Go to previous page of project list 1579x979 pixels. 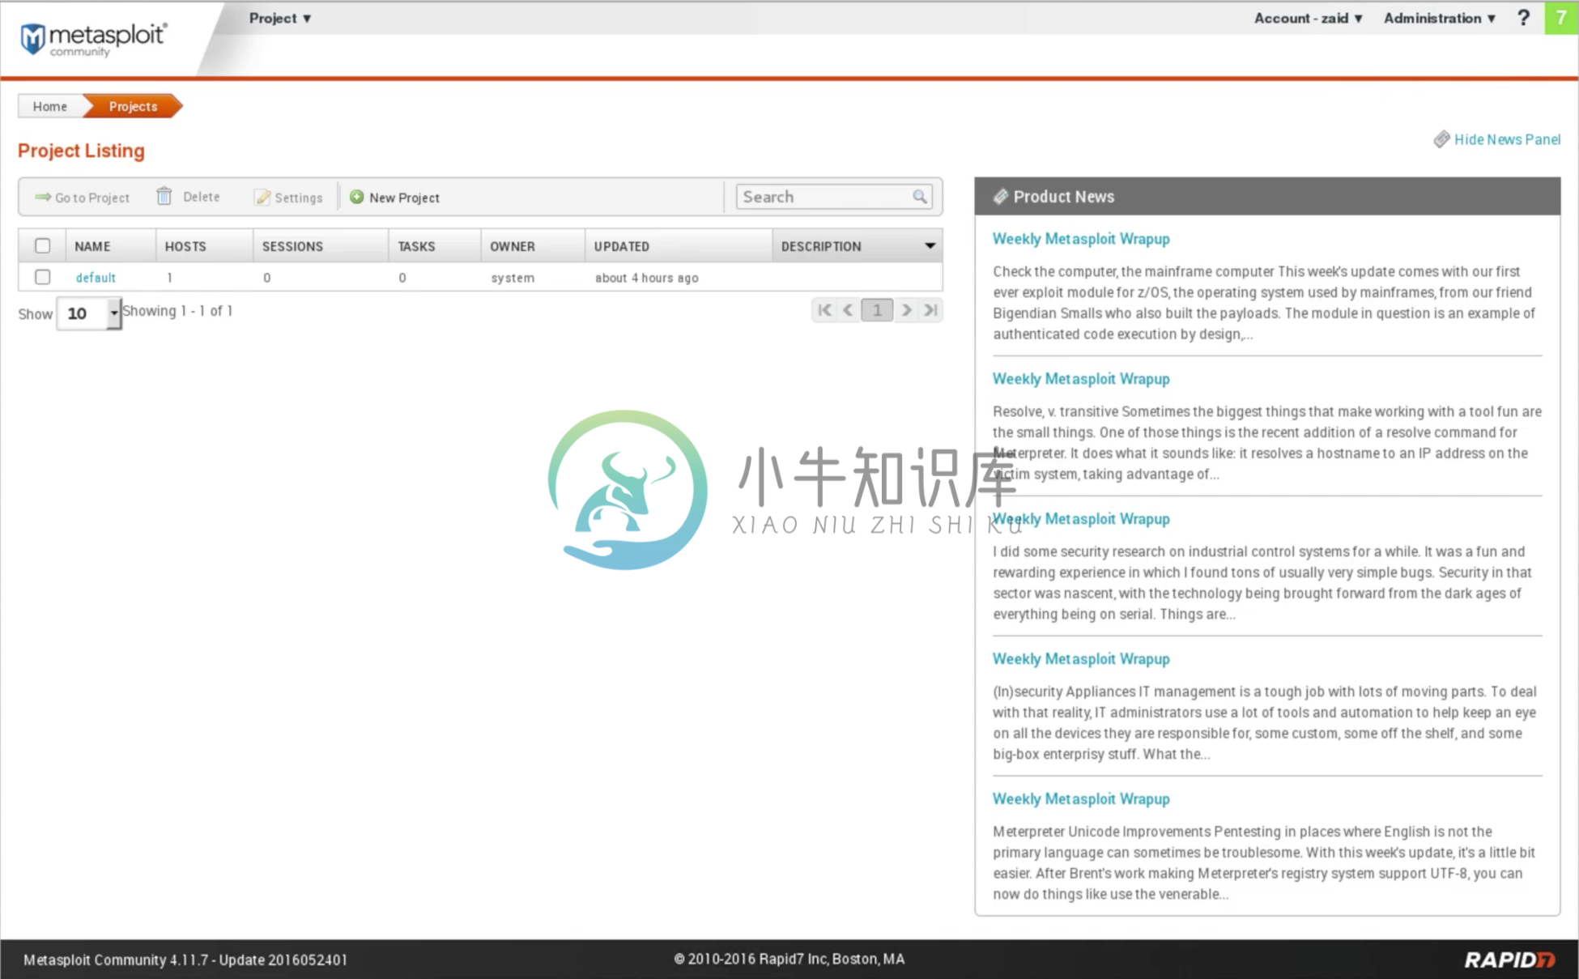pyautogui.click(x=848, y=310)
